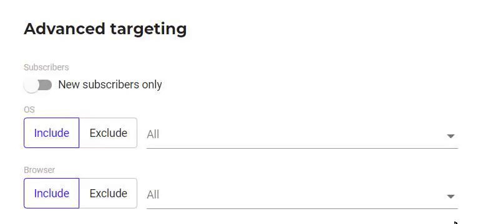Switch Browser targeting to Exclude

point(108,194)
